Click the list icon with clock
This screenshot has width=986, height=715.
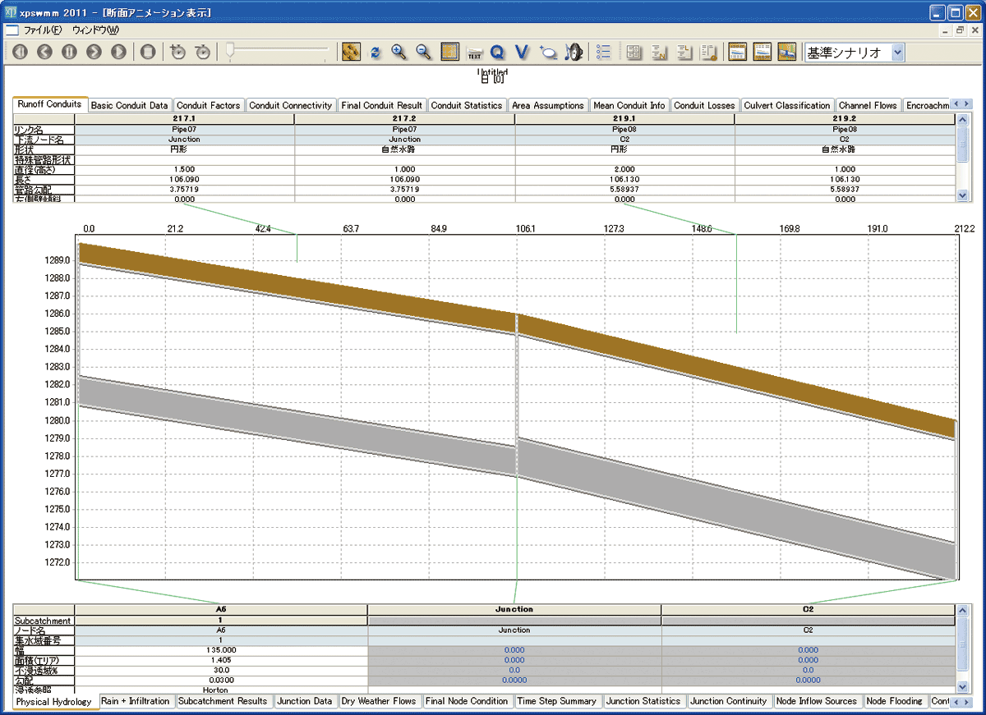click(709, 52)
